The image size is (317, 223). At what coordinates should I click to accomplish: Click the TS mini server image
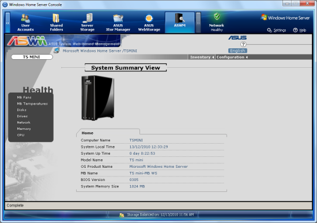point(98,98)
